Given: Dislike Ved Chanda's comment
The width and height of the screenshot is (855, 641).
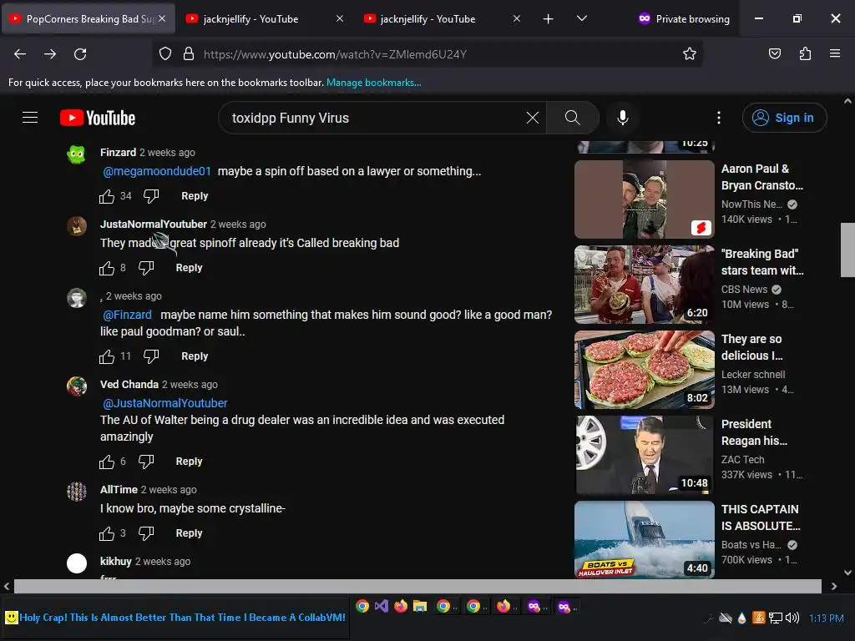Looking at the screenshot, I should click(x=146, y=462).
